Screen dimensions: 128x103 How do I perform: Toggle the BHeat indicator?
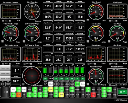point(51,84)
